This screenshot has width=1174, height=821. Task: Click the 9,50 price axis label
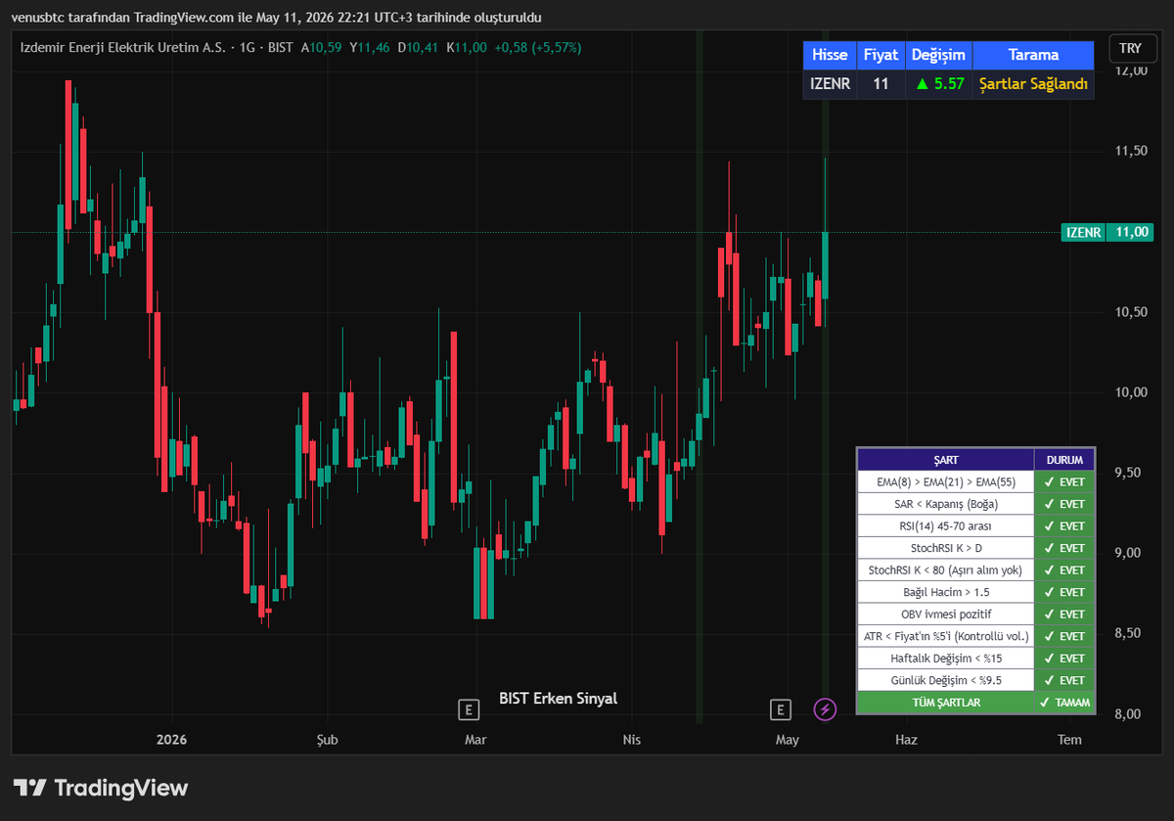pos(1130,473)
